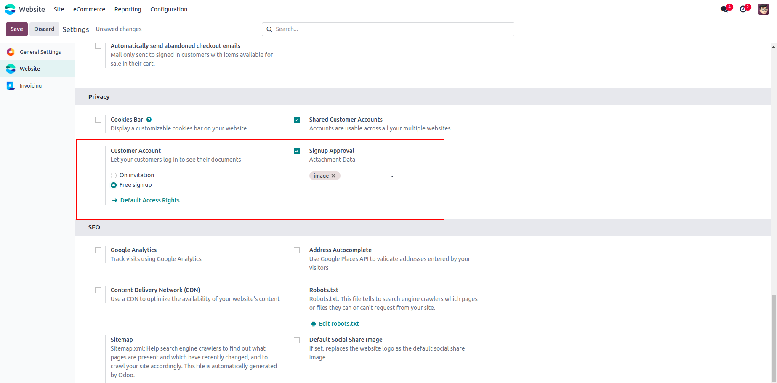
Task: Open the eCommerce menu
Action: pyautogui.click(x=89, y=9)
